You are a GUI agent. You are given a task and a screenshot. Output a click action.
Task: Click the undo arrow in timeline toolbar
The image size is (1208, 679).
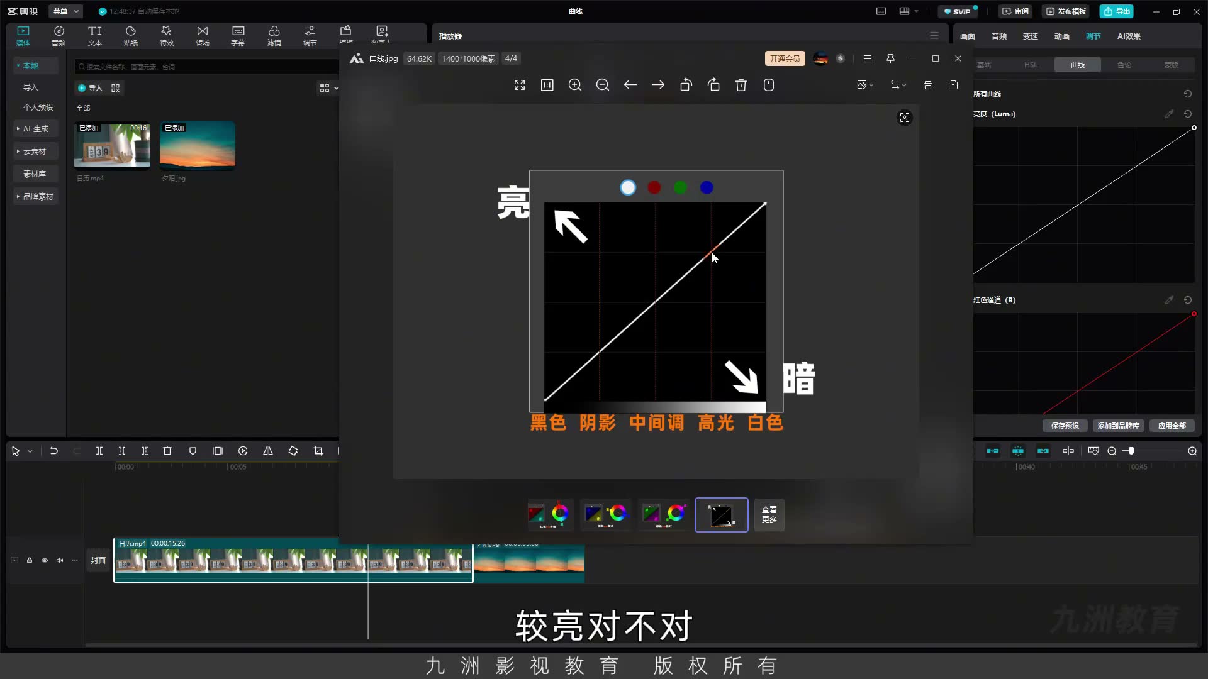pyautogui.click(x=54, y=451)
